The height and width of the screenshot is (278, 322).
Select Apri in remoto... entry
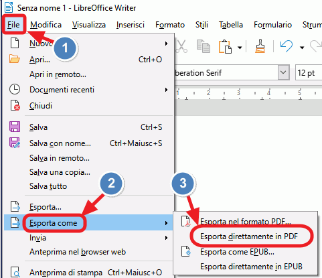(x=58, y=74)
